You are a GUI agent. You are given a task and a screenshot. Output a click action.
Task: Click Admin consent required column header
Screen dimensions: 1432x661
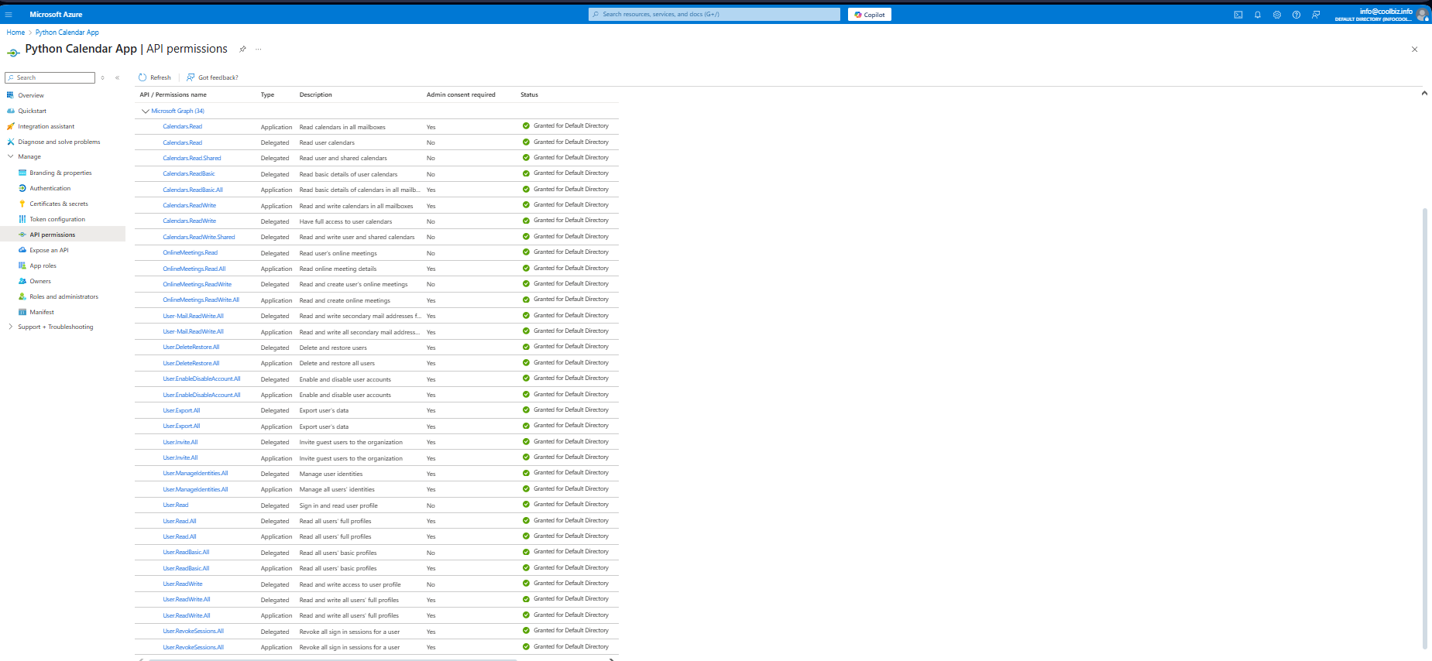(461, 94)
